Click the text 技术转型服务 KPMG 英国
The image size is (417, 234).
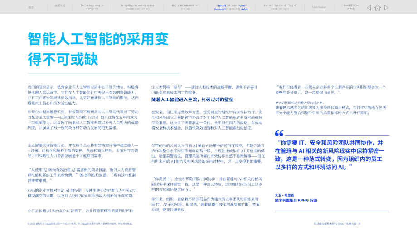point(296,200)
